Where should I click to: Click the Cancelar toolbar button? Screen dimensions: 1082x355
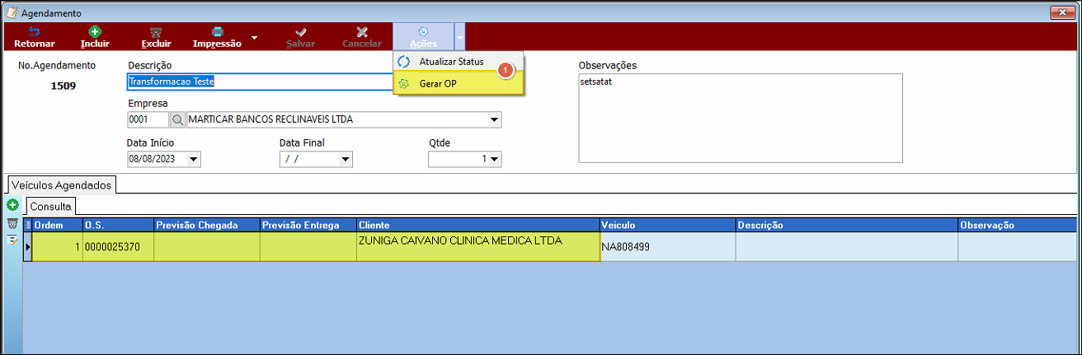tap(361, 37)
